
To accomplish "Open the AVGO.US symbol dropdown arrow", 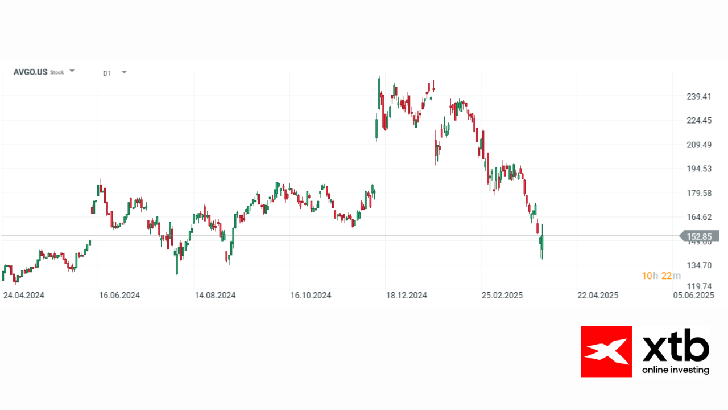I will (x=72, y=72).
